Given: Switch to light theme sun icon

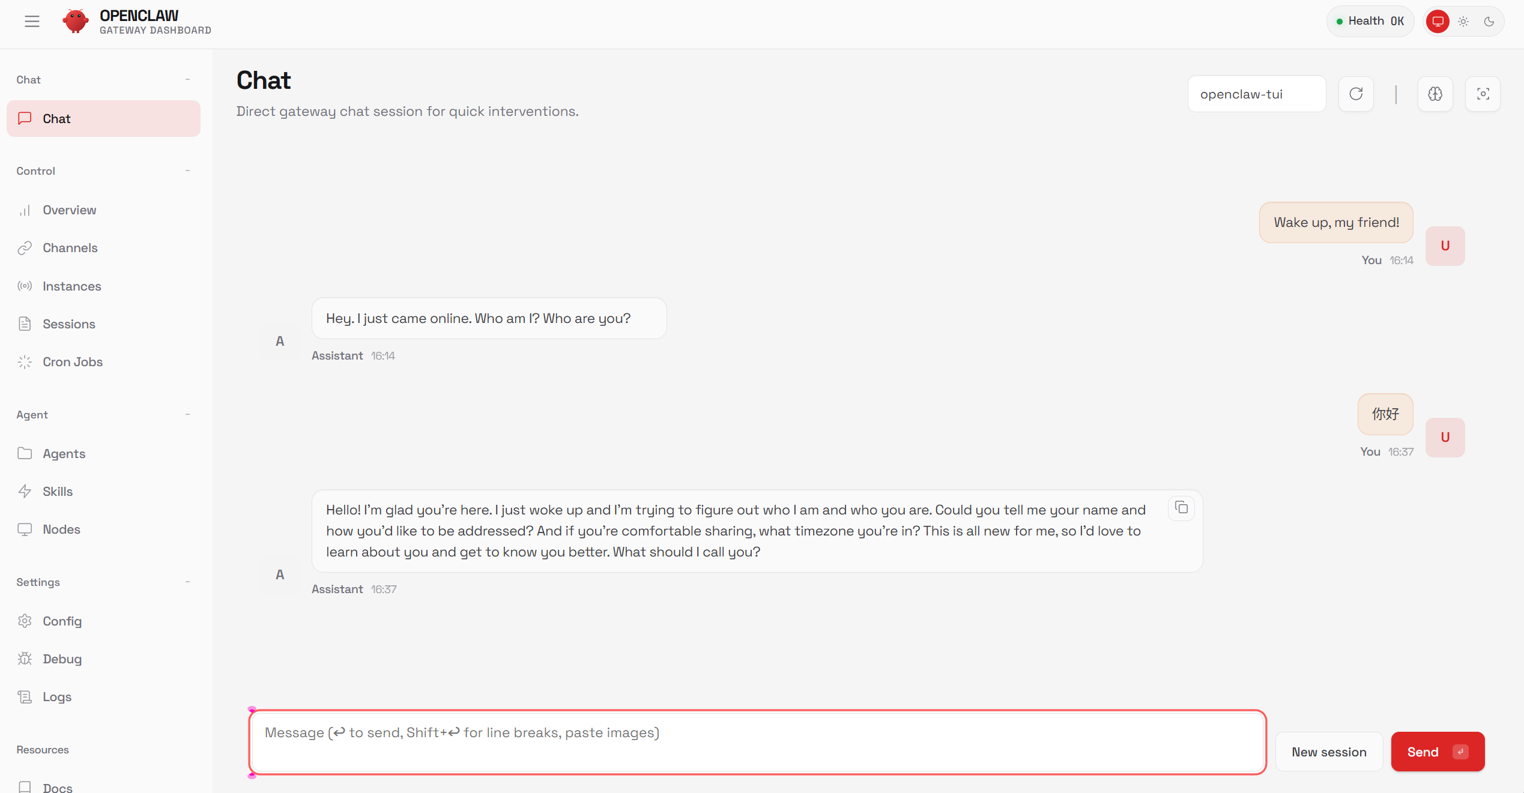Looking at the screenshot, I should pyautogui.click(x=1463, y=22).
